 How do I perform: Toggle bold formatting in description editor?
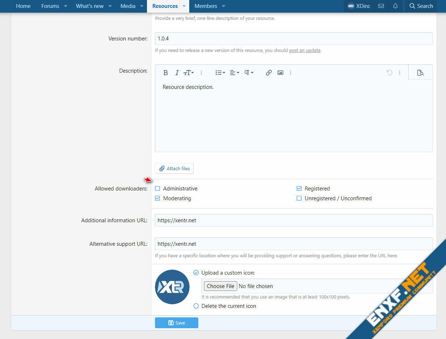pyautogui.click(x=165, y=73)
